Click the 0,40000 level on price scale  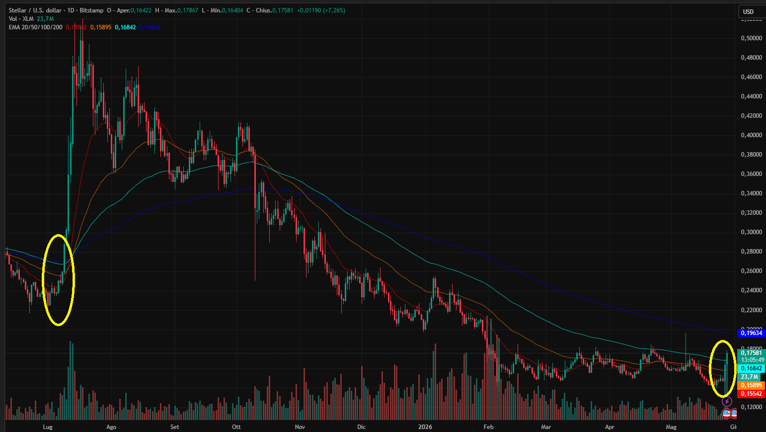coord(751,135)
